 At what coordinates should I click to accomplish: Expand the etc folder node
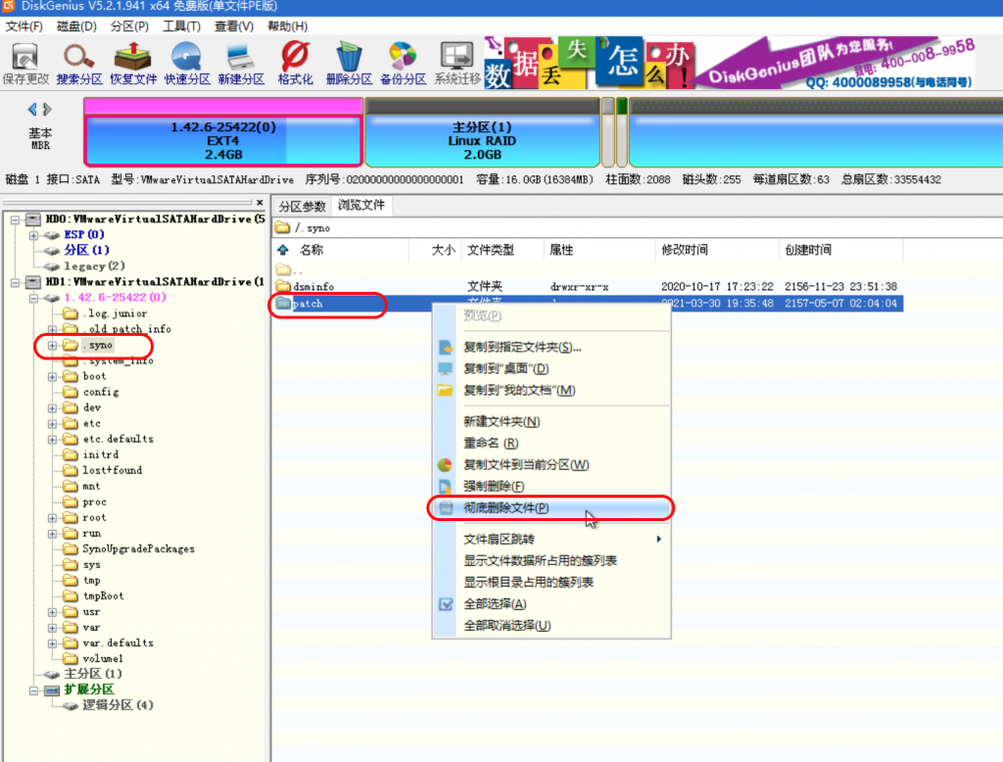52,423
